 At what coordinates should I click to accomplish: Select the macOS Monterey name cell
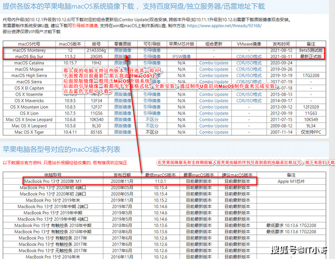tap(29, 50)
